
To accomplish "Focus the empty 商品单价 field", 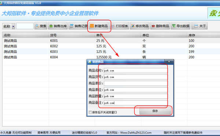I will pos(136,84).
